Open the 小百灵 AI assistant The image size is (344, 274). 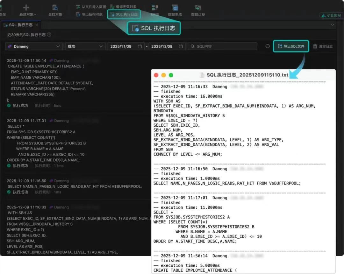[x=331, y=15]
